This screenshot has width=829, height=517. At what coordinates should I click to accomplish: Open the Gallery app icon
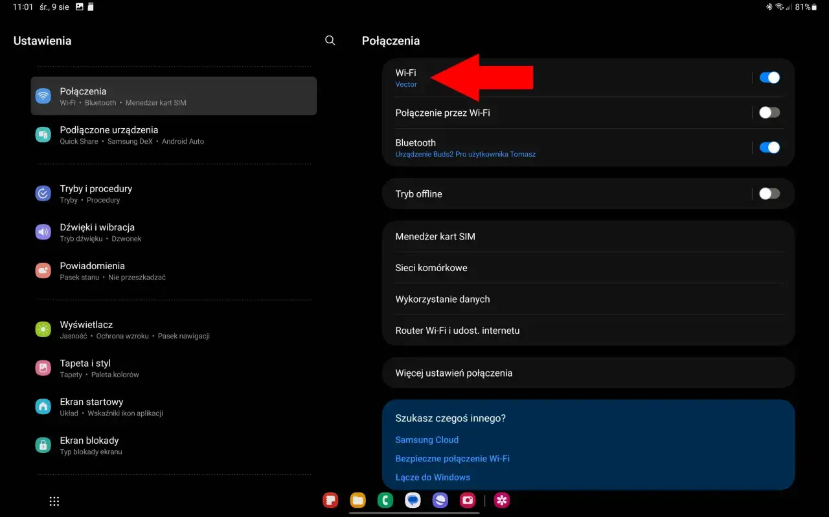click(501, 500)
